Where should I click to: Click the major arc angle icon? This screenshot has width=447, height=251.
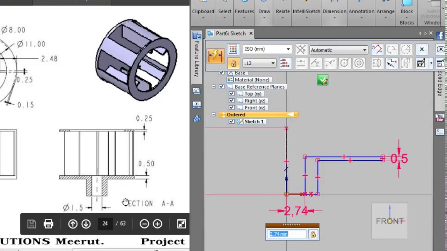[406, 50]
